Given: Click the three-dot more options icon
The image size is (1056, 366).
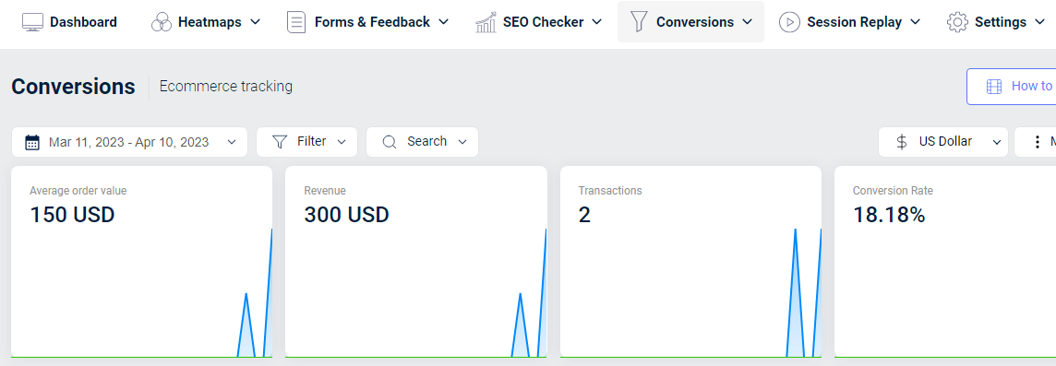Looking at the screenshot, I should click(x=1038, y=142).
